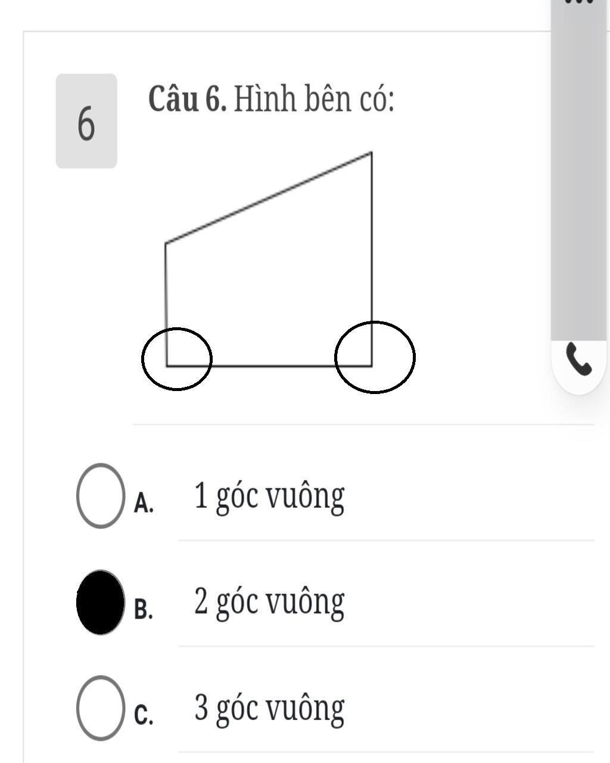Select radio button for answer A
This screenshot has height=763, width=610.
click(x=101, y=495)
